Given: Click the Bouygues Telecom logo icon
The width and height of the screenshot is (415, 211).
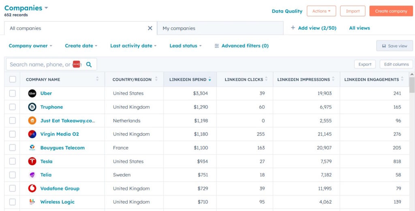Looking at the screenshot, I should pos(32,148).
